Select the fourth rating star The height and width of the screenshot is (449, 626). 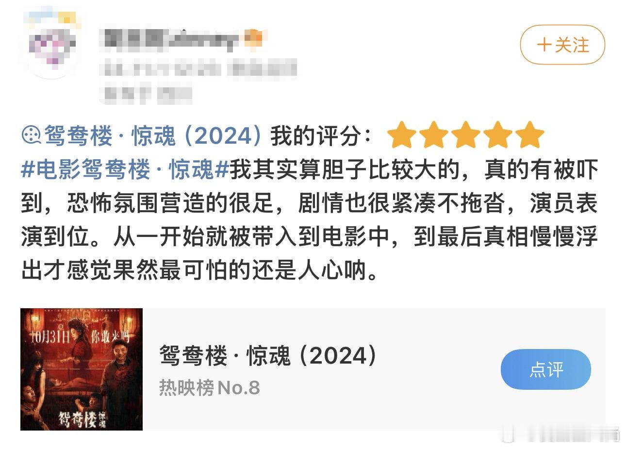(x=496, y=135)
